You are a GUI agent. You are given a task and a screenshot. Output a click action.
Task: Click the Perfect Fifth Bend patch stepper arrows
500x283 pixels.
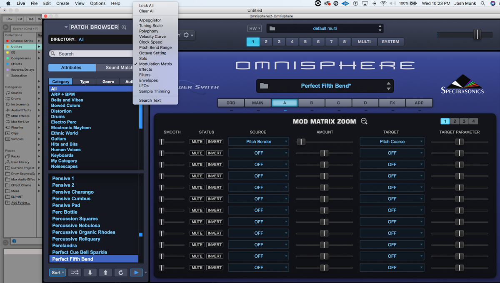coord(388,86)
